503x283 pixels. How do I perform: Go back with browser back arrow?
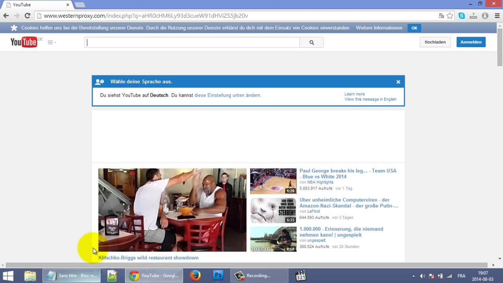click(x=6, y=16)
